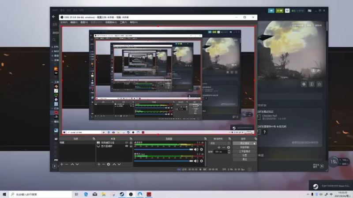
Task: Toggle lock on video capture device source
Action: [131, 143]
